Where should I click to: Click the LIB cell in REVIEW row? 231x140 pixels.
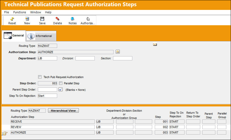[x=105, y=127]
